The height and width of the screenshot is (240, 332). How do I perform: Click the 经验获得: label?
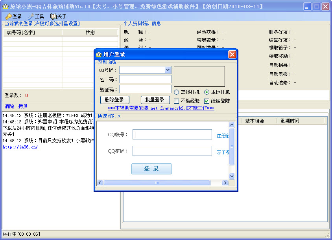pos(208,32)
